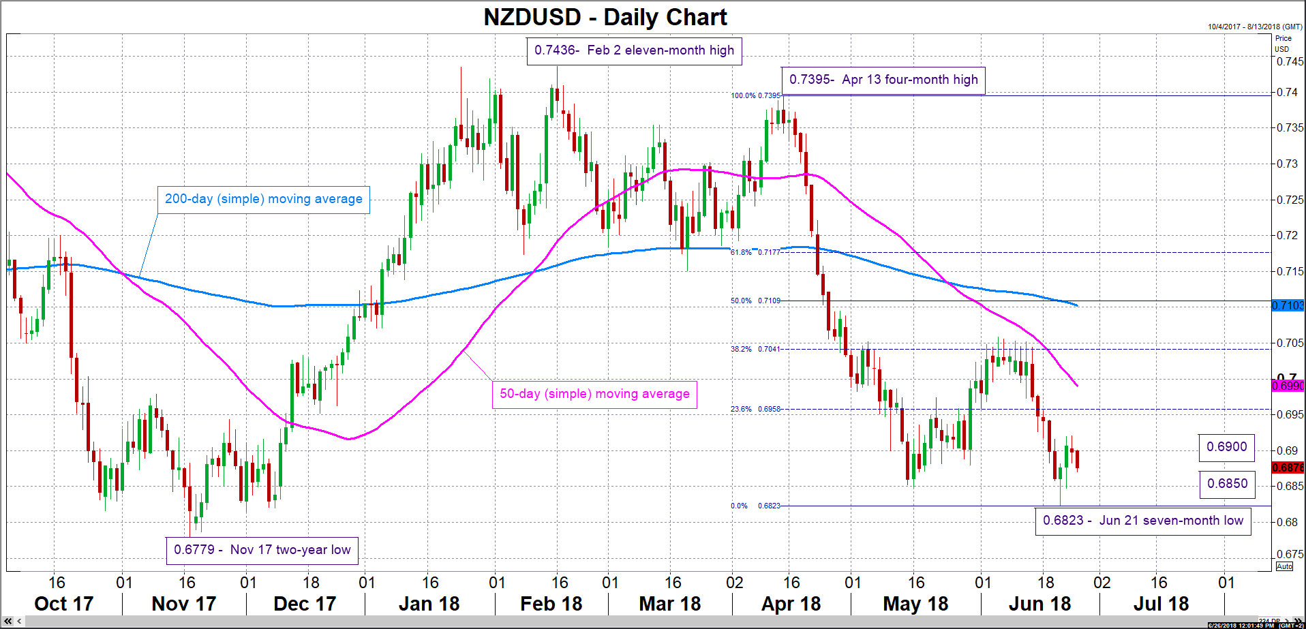Click the magenta 0.6990 price axis tag
This screenshot has height=629, width=1306.
1288,386
